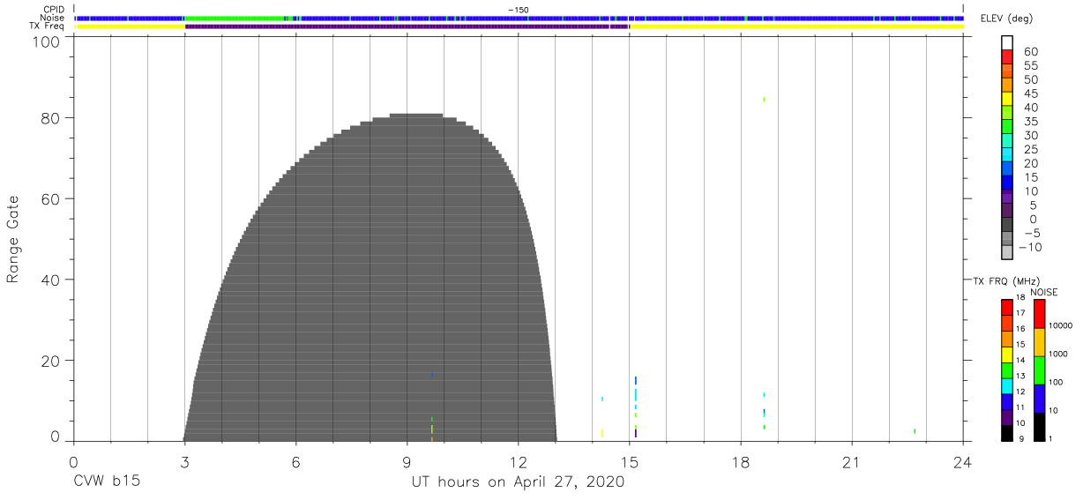Click the y-axis tick label 100
This screenshot has height=500, width=1083.
tap(47, 41)
